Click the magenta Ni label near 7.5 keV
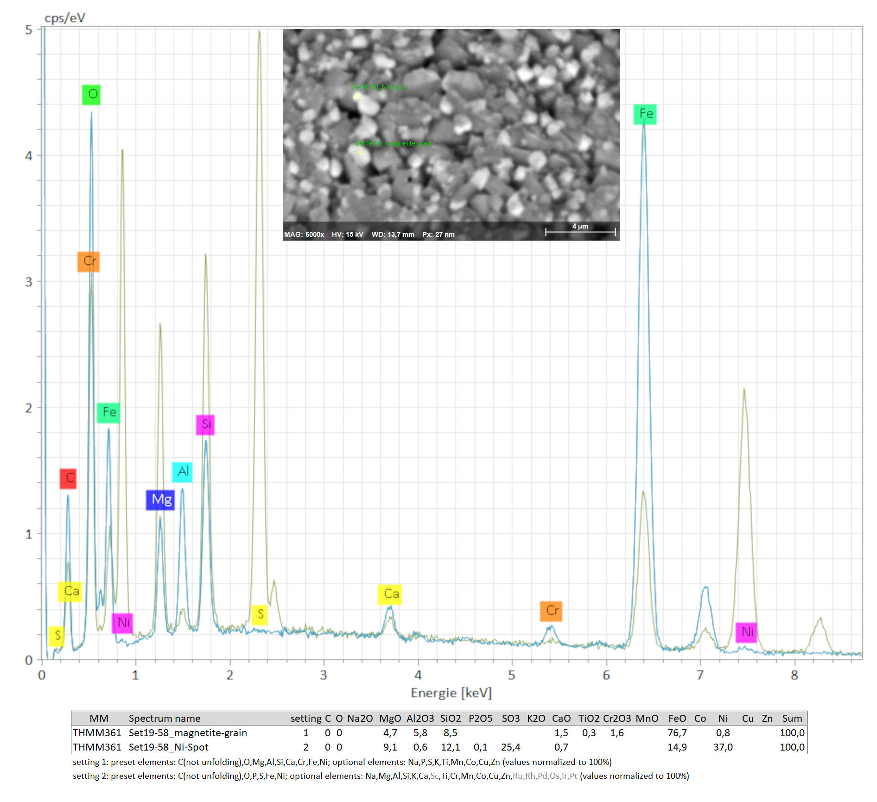Screen dimensions: 877x802 (x=746, y=632)
